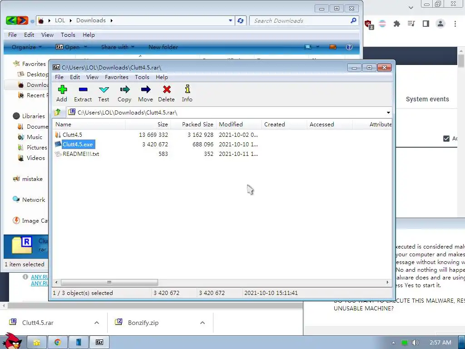465x349 pixels.
Task: Open browser media control playlist icon
Action: (x=411, y=24)
